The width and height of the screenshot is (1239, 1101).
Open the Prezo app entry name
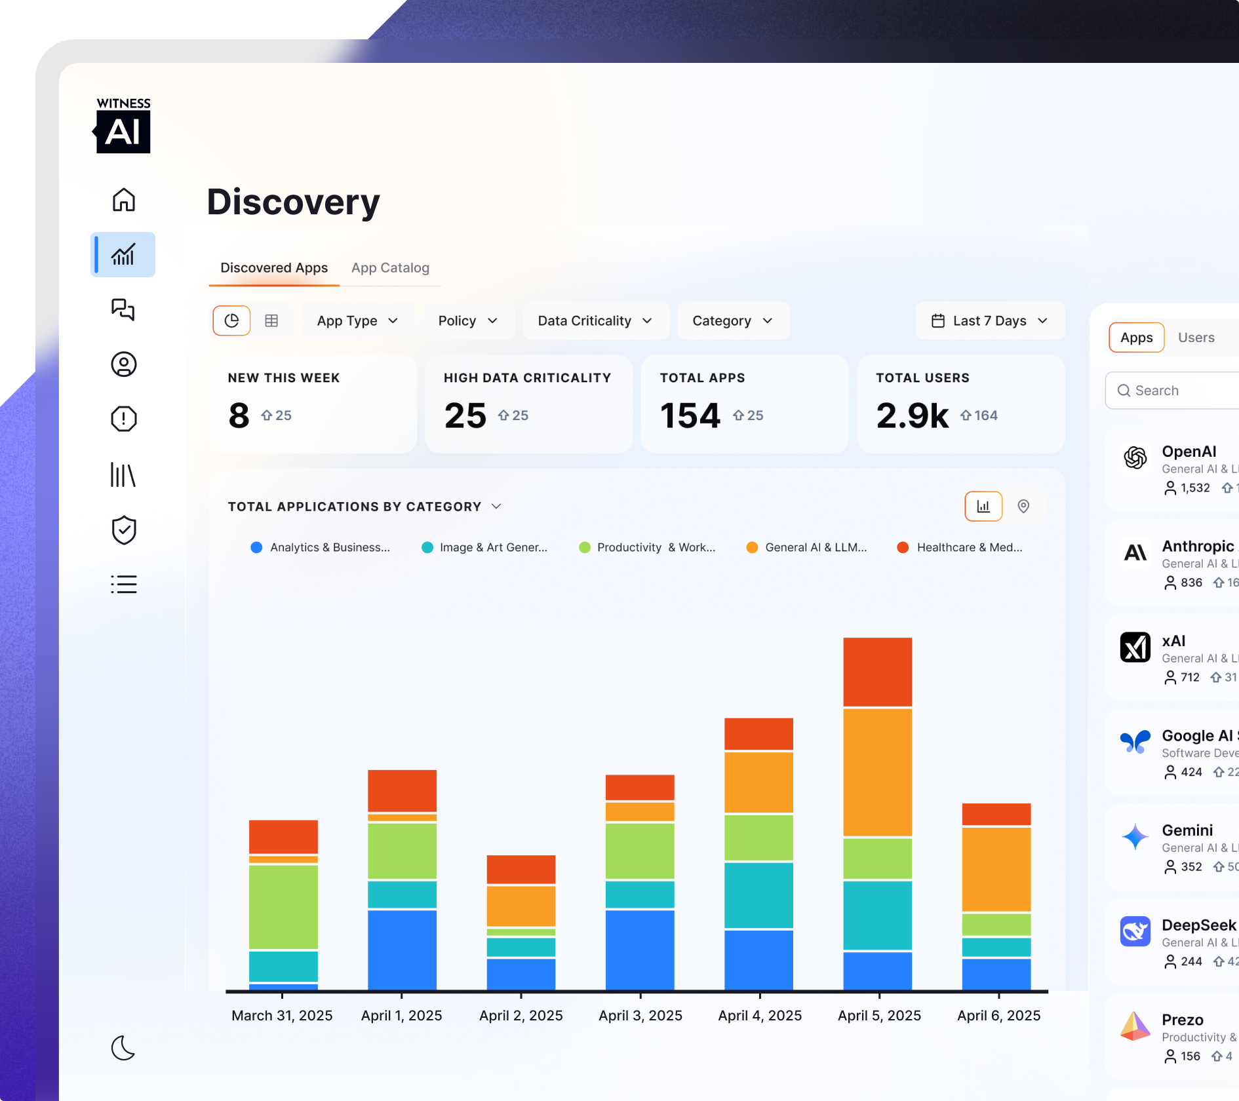[x=1183, y=1020]
